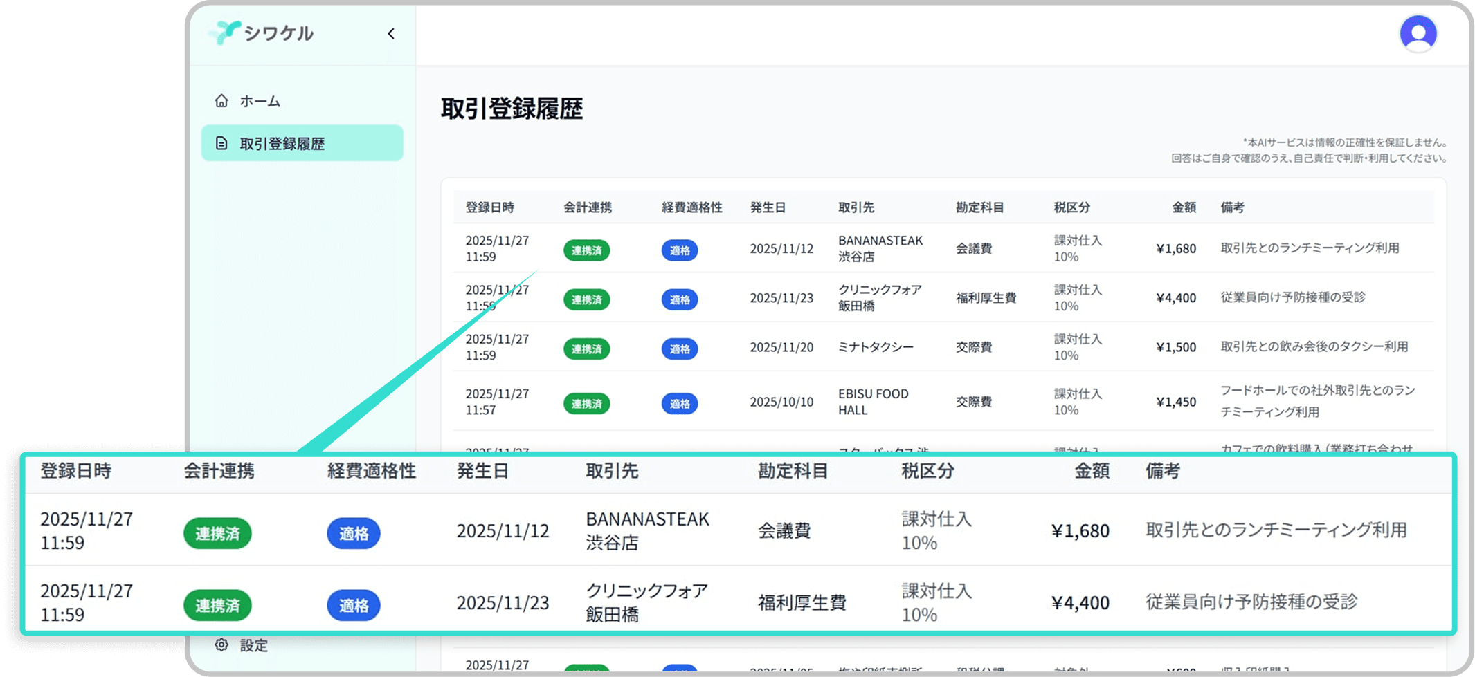The image size is (1475, 677).
Task: Sort by the 登録日時 column header
Action: tap(489, 207)
